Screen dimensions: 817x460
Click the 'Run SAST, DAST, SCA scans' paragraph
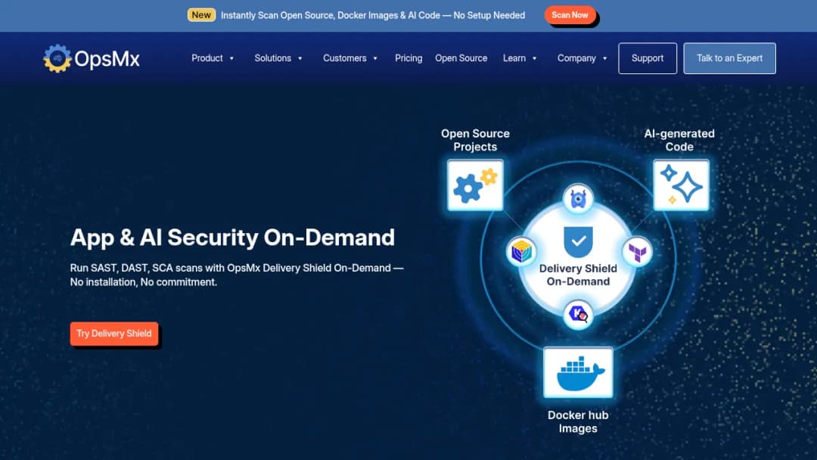237,275
